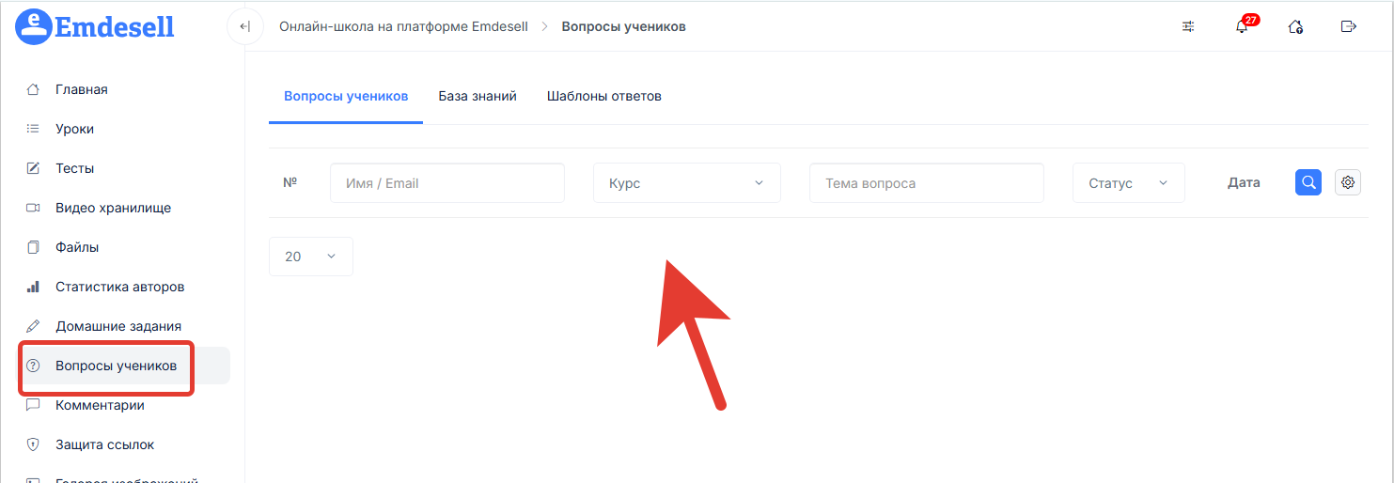
Task: Focus the Тема вопроса input field
Action: [x=926, y=183]
